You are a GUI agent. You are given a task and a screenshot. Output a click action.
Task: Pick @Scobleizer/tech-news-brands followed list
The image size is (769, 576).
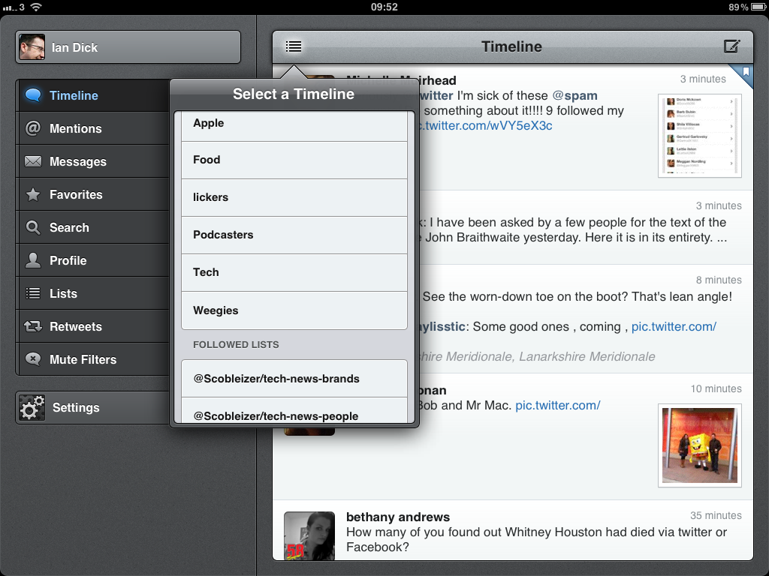(x=294, y=379)
